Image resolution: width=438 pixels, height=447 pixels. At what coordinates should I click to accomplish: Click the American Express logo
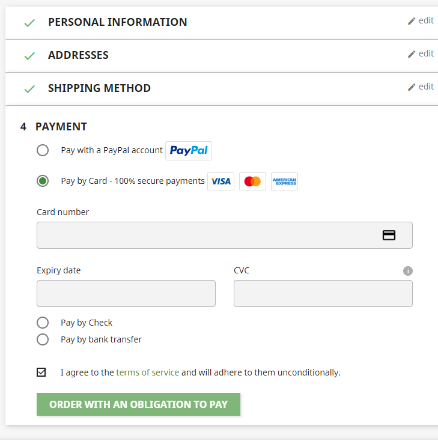tap(284, 181)
